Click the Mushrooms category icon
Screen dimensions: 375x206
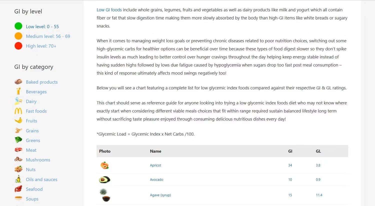point(18,160)
